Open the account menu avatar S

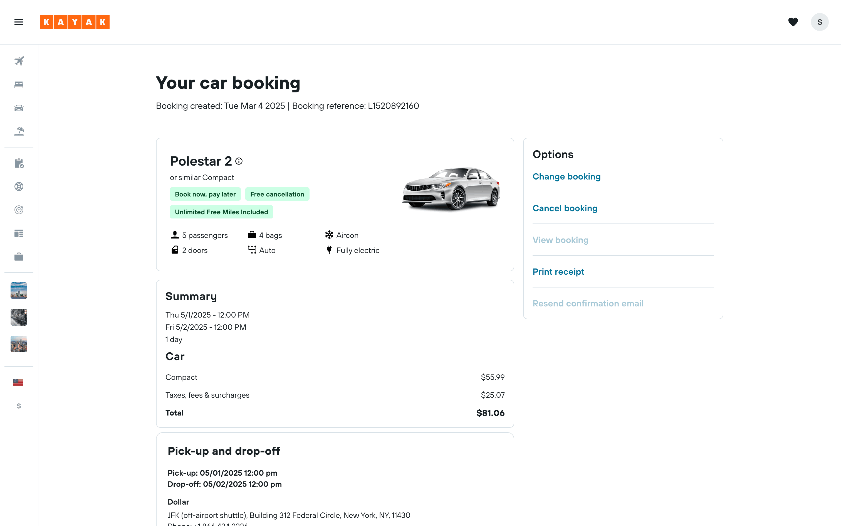pyautogui.click(x=820, y=22)
